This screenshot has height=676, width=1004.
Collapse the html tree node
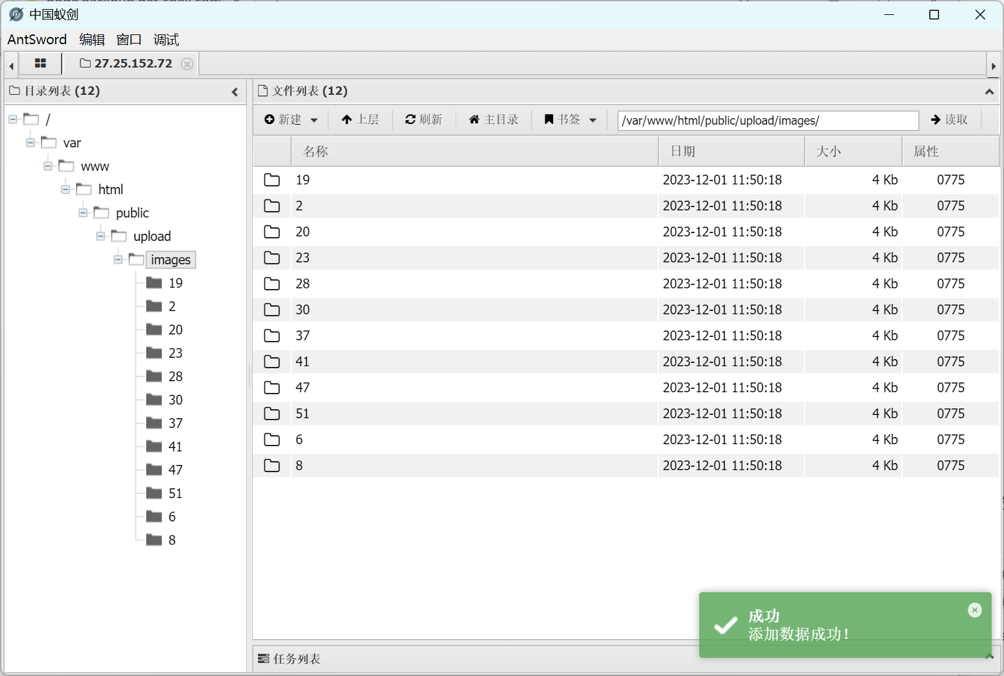[66, 190]
